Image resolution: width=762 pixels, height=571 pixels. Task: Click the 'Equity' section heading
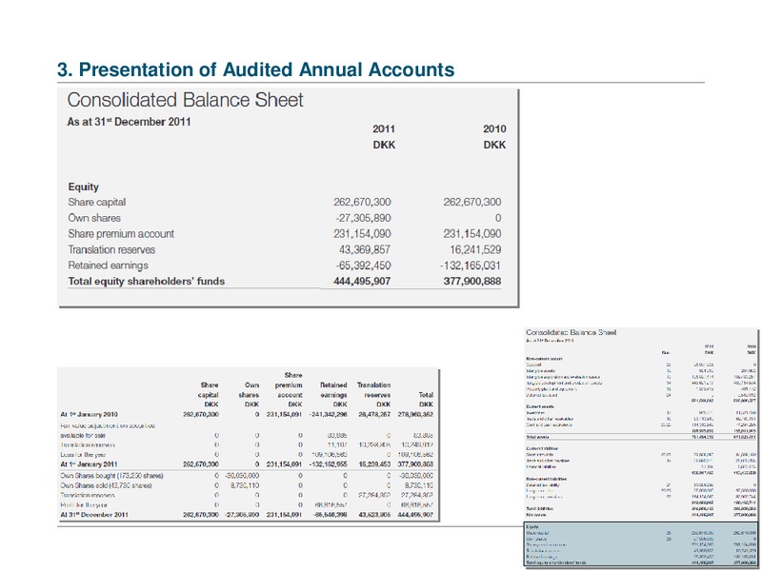(83, 187)
